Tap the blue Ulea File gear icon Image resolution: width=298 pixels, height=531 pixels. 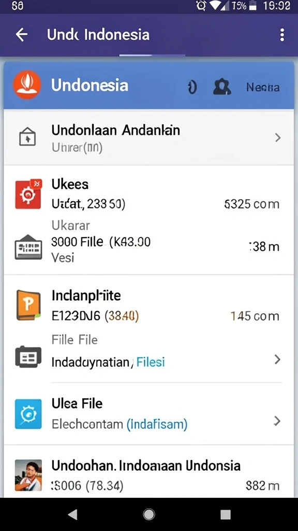click(28, 414)
